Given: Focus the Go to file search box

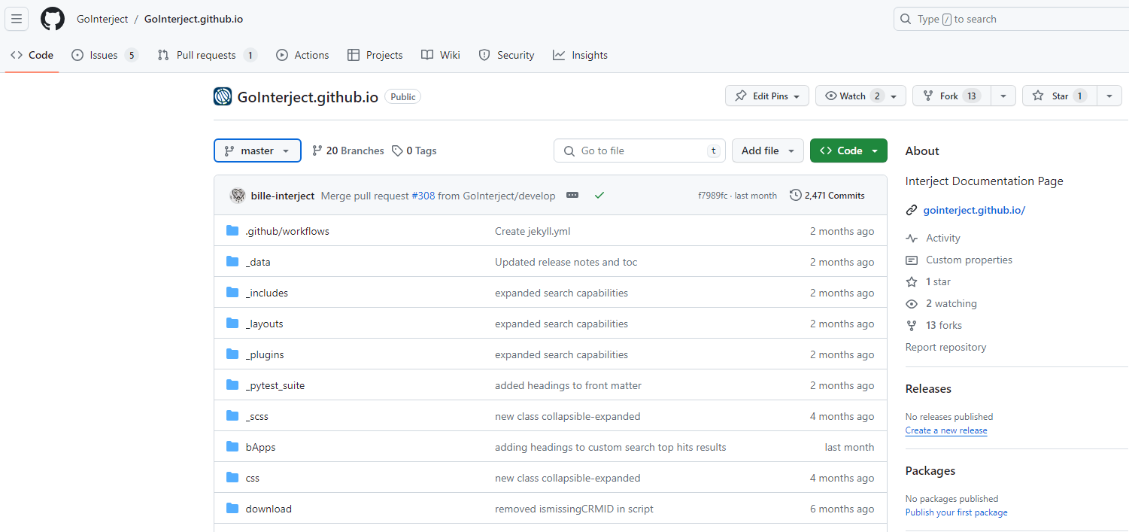Looking at the screenshot, I should (639, 150).
